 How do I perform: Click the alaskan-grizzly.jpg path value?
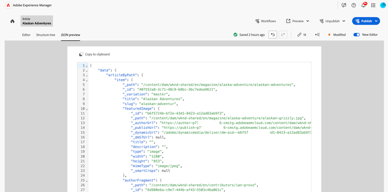pos(227,119)
